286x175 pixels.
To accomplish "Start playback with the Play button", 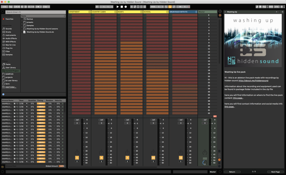I will (118, 7).
